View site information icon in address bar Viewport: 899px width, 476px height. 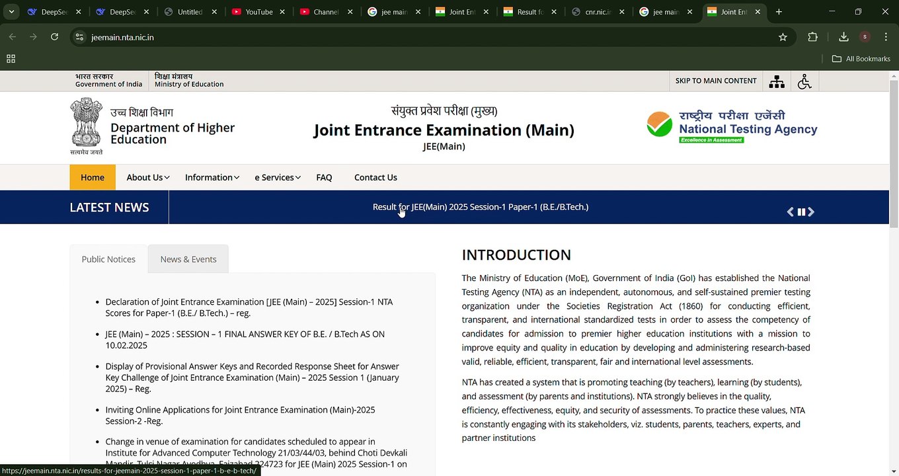tap(79, 37)
